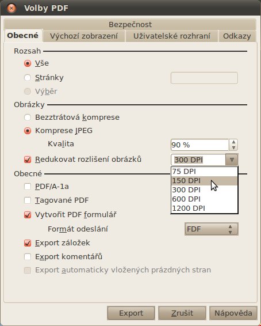Collapse the DPI dropdown arrow

(x=232, y=160)
